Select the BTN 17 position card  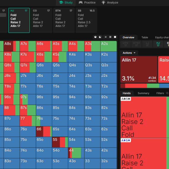64,20
